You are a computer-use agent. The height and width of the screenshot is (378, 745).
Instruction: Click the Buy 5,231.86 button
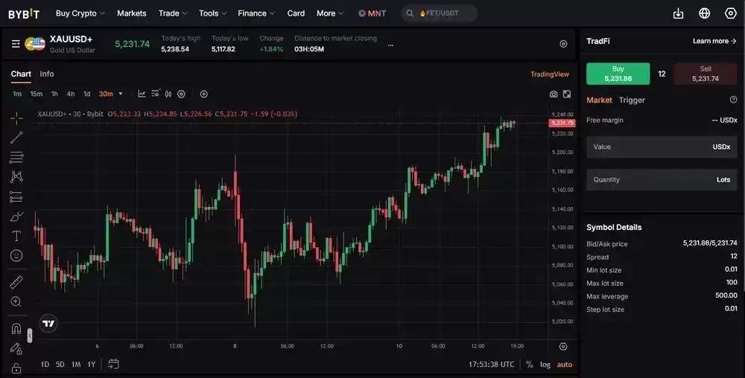pyautogui.click(x=618, y=74)
